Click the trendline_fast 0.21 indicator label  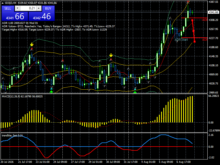click(12, 135)
